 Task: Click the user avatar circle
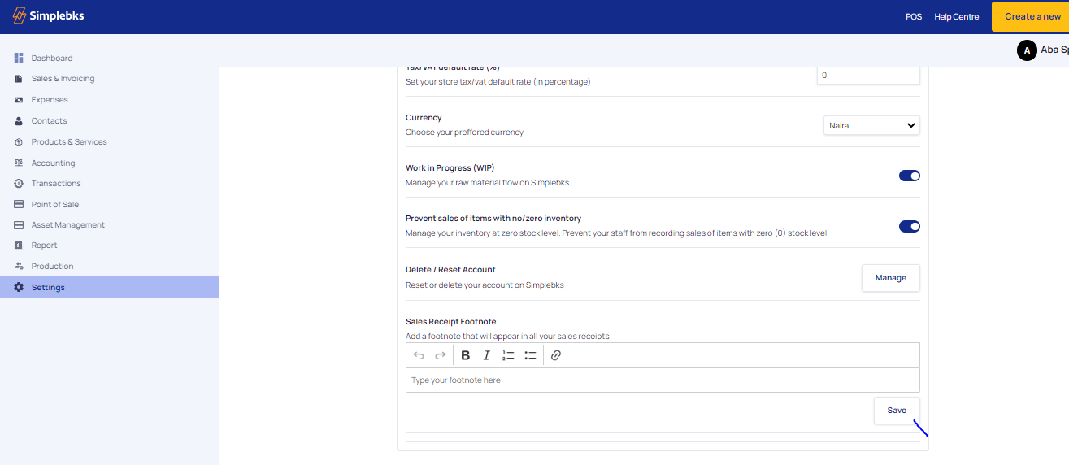(x=1027, y=50)
